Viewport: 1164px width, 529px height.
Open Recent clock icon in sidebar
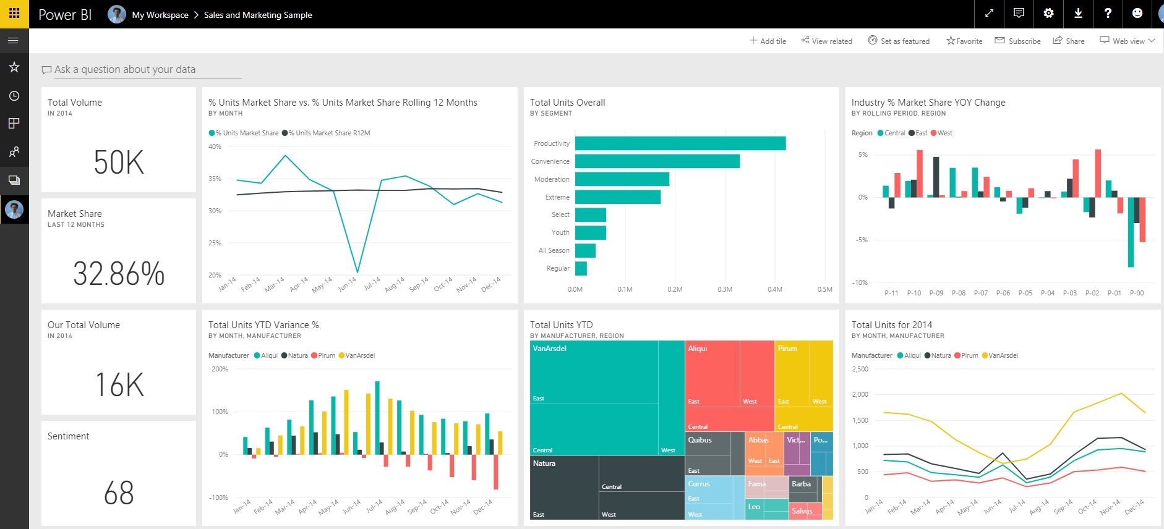pos(14,96)
